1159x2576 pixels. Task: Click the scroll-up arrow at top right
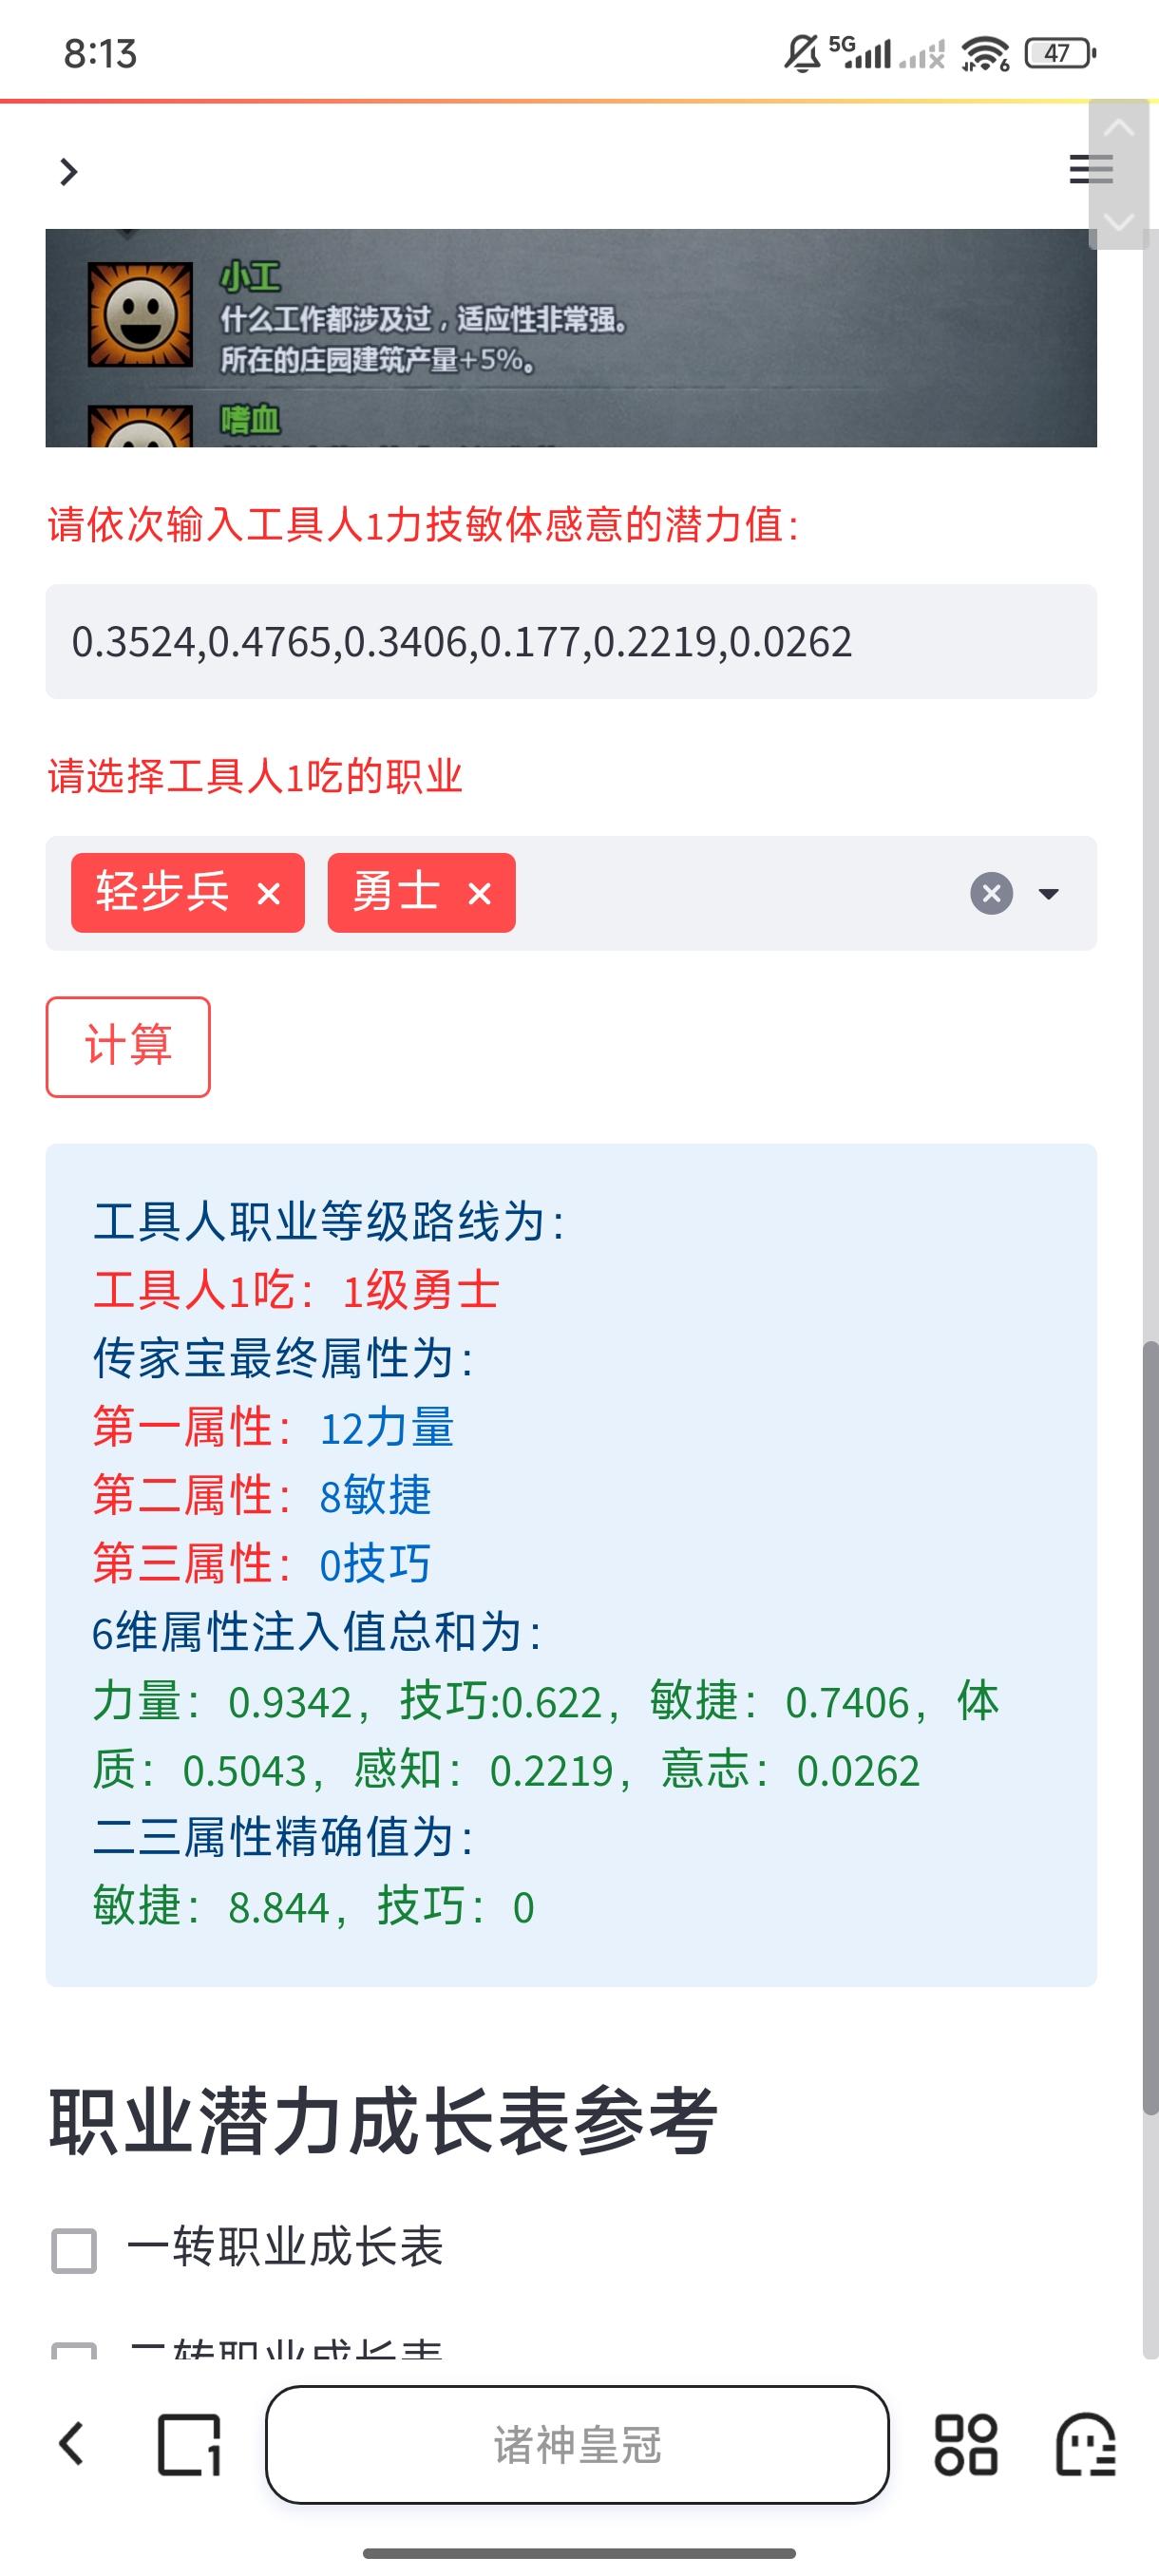(x=1118, y=128)
